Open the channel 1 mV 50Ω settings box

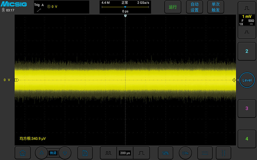coord(247,20)
